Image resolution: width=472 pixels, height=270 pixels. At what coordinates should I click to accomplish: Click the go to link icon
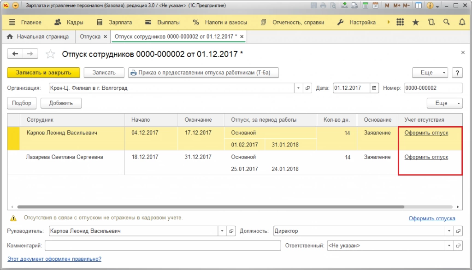click(x=354, y=6)
